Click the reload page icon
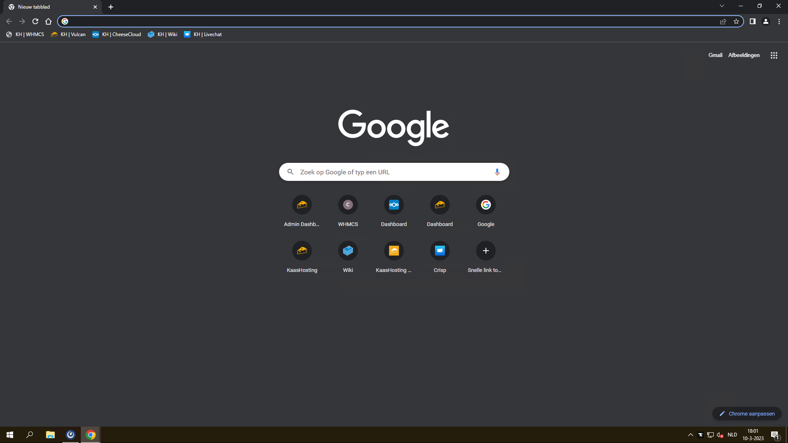This screenshot has width=788, height=443. click(x=35, y=21)
